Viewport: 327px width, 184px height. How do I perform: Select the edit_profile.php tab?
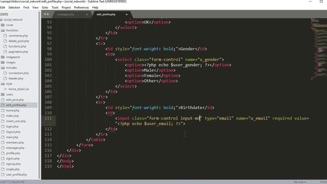point(106,14)
